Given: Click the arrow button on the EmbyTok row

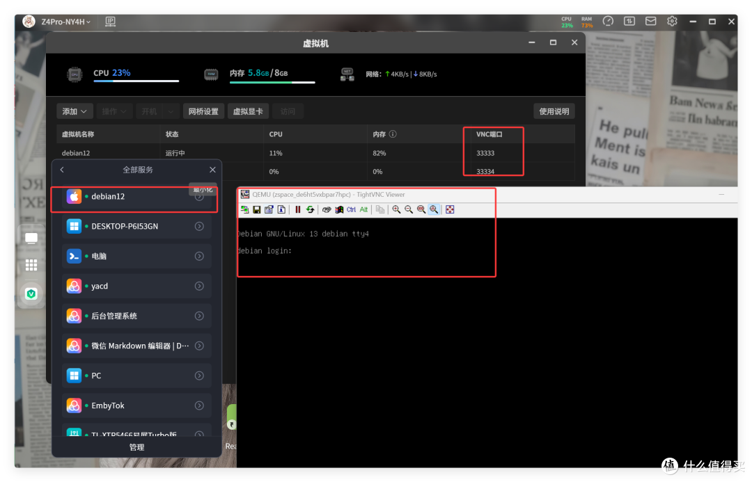Looking at the screenshot, I should click(x=199, y=405).
